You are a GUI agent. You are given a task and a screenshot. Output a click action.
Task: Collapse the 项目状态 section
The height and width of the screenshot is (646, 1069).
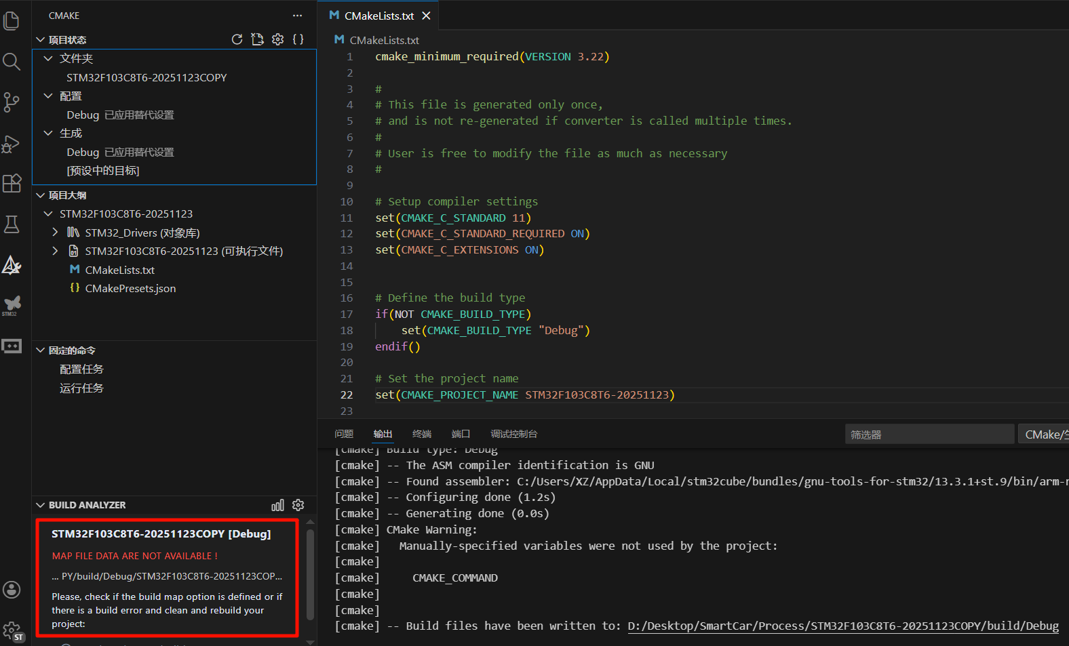[x=40, y=40]
